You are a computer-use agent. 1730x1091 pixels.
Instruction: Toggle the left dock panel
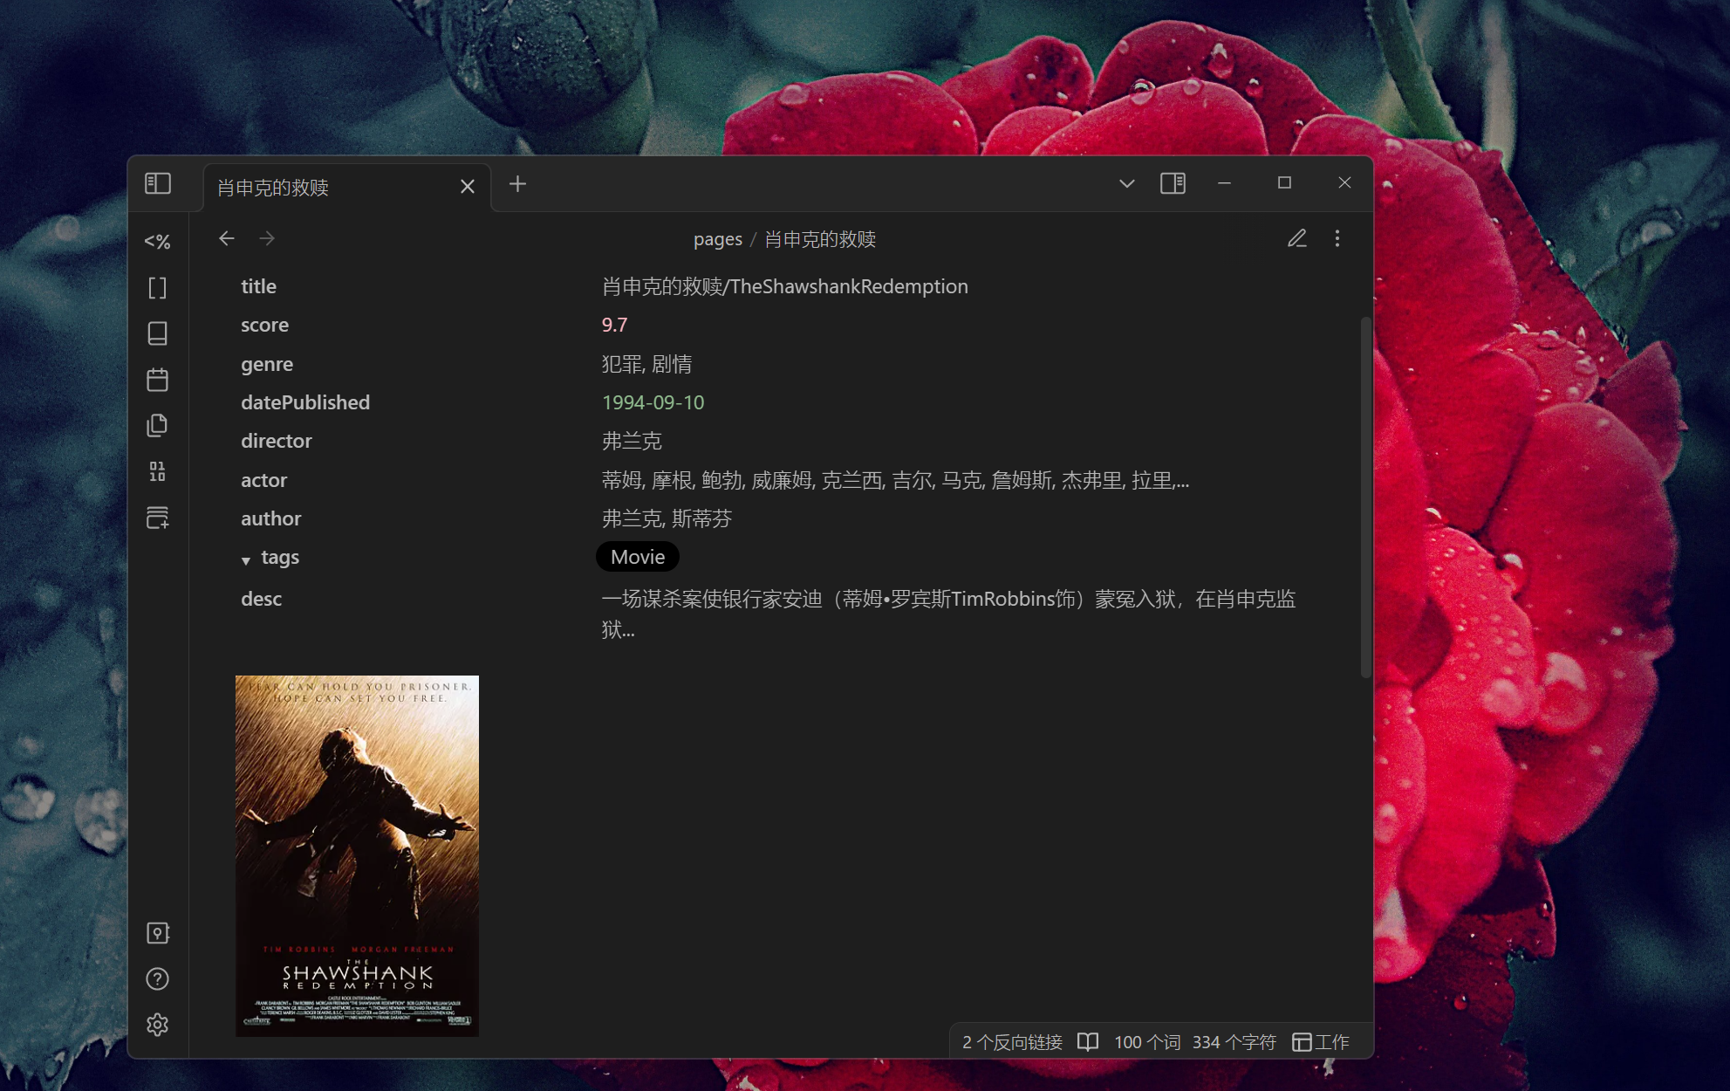(x=158, y=184)
